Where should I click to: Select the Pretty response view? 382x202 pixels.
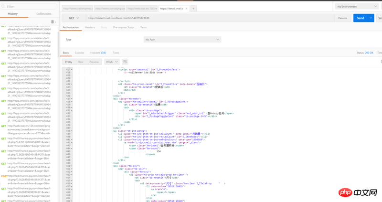coord(69,62)
